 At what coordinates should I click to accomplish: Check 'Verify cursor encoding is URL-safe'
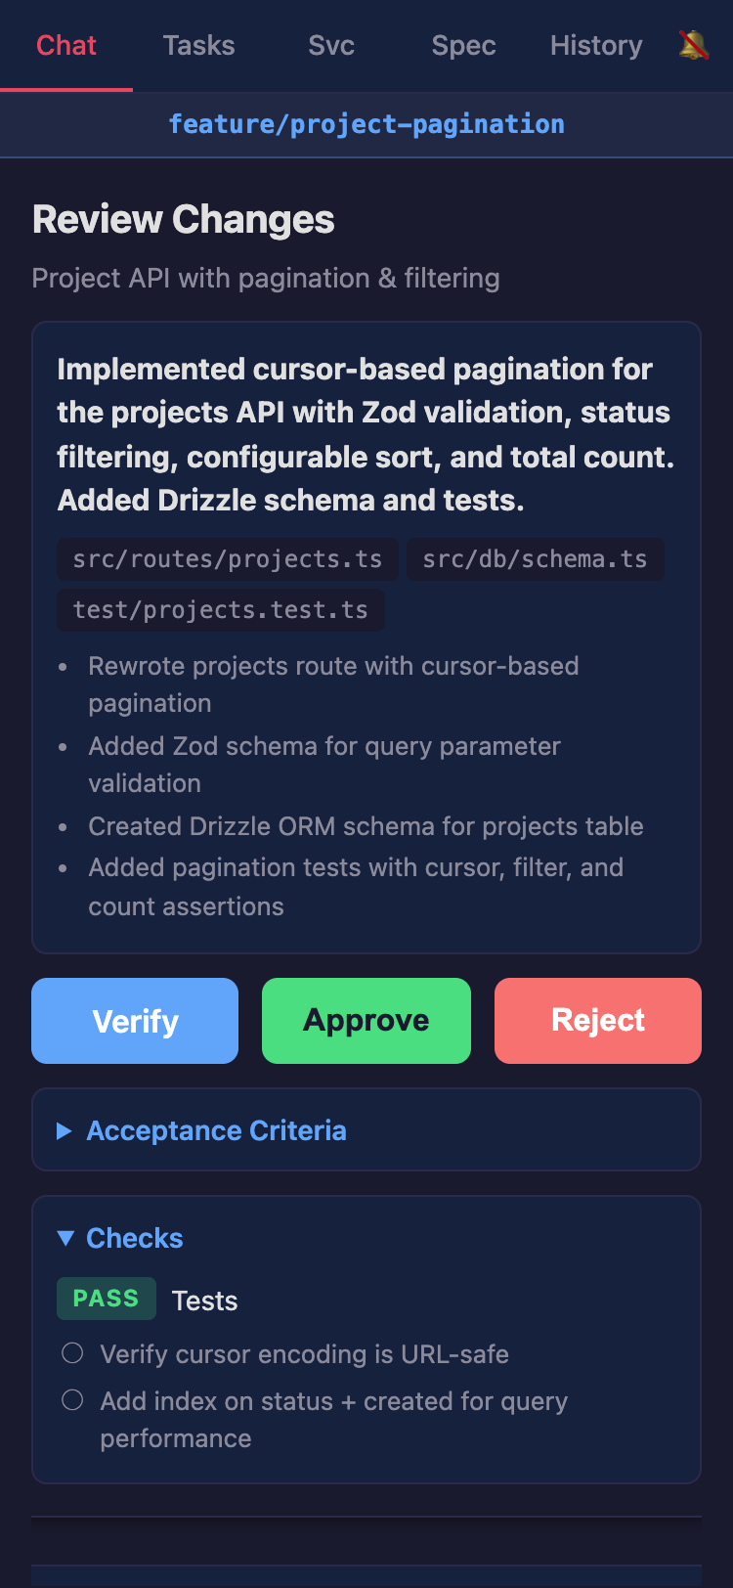71,1352
